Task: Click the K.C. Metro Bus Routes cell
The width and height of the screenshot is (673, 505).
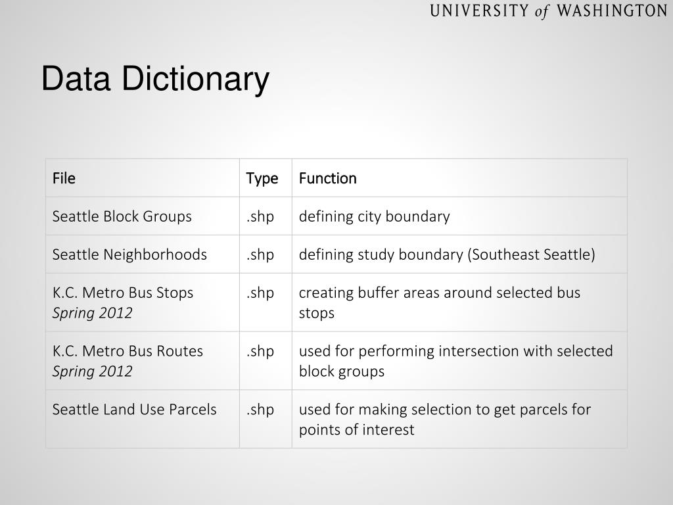Action: pyautogui.click(x=128, y=351)
